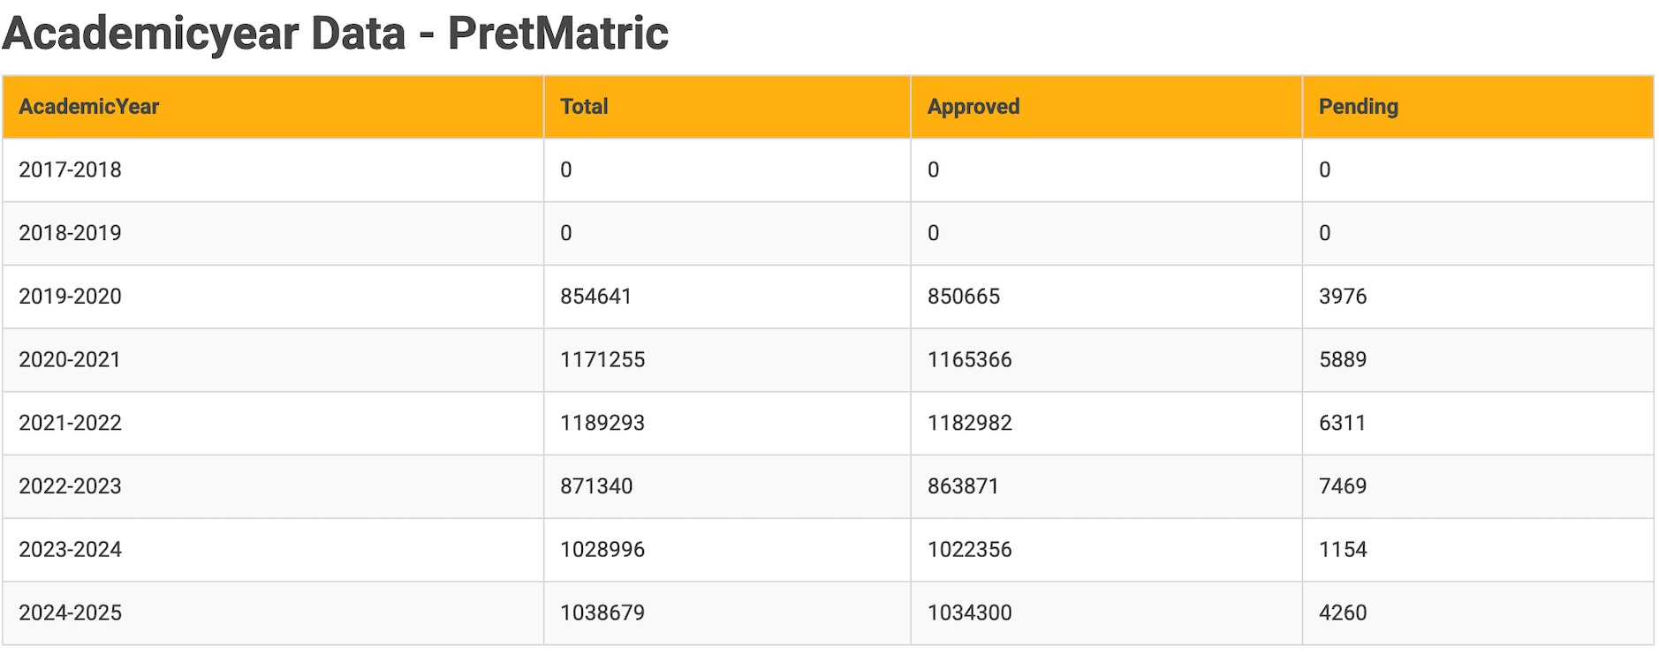Click the 'Academicyear Data - PretMatric' heading

point(336,34)
